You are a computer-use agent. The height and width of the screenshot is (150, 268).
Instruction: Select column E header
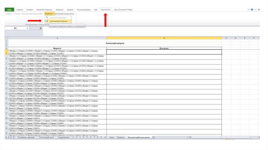pos(245,38)
